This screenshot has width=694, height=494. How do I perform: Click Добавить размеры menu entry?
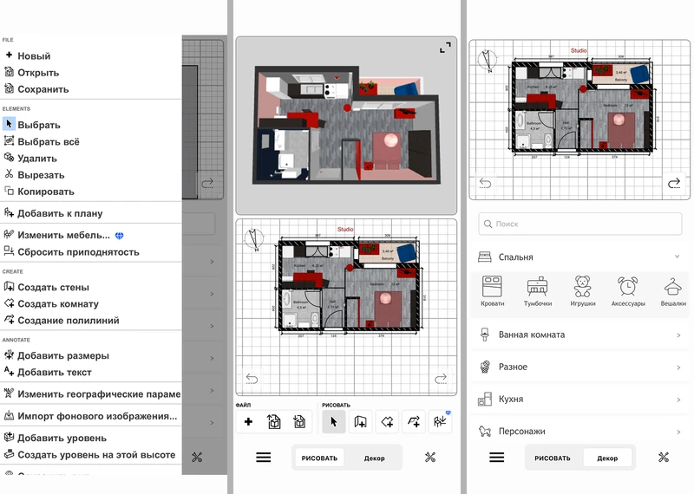(62, 355)
